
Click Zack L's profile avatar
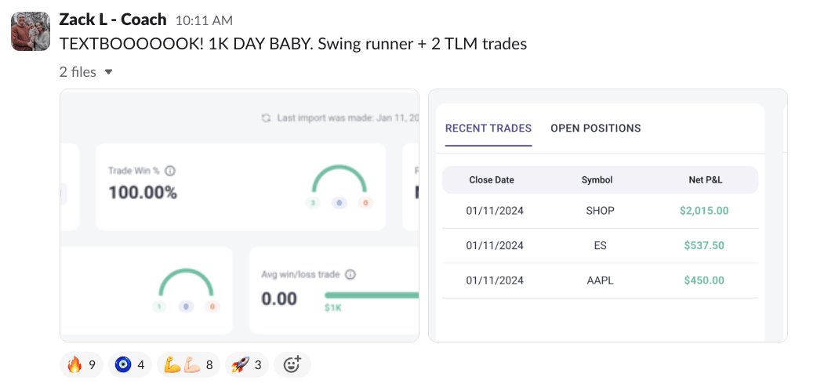(x=31, y=31)
